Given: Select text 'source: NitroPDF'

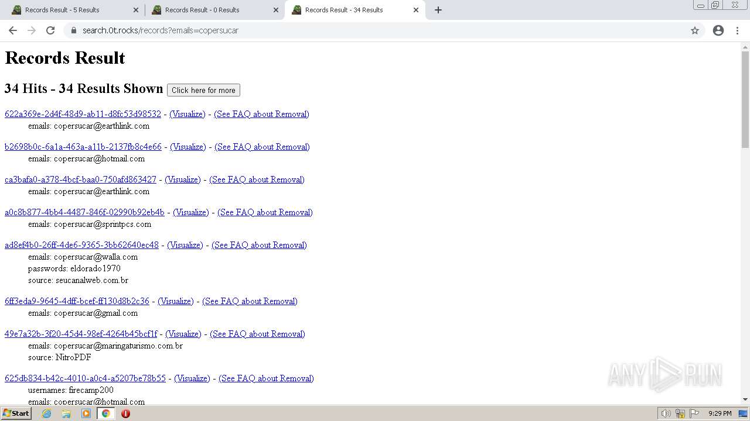Looking at the screenshot, I should click(60, 357).
